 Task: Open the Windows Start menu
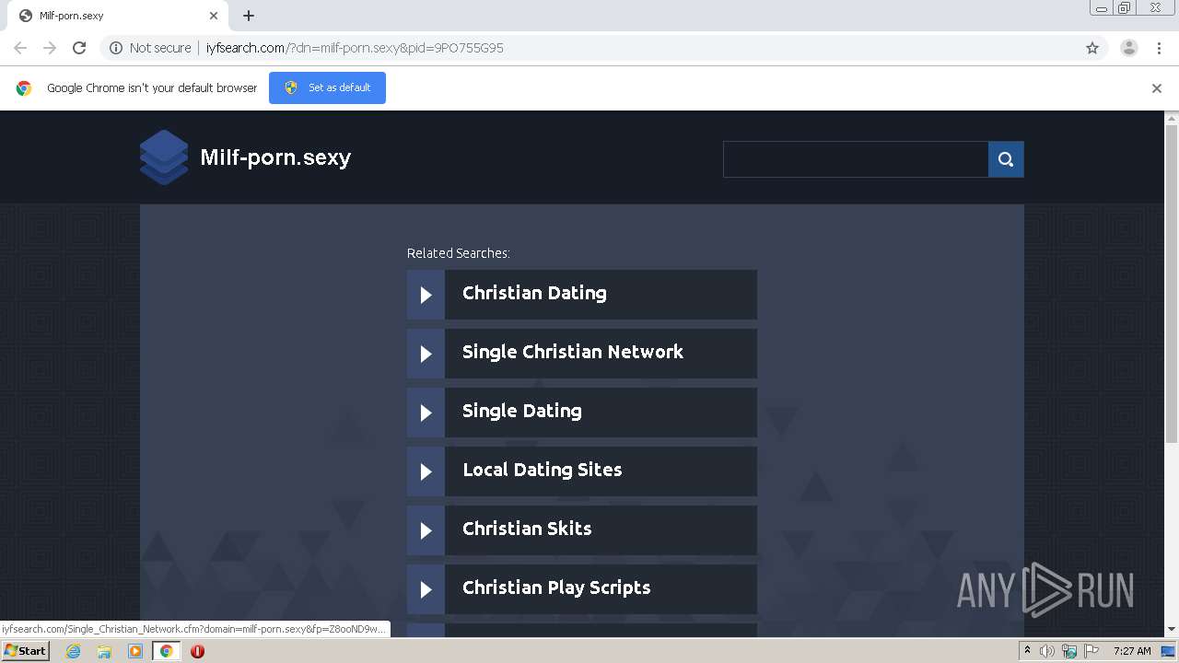click(25, 651)
